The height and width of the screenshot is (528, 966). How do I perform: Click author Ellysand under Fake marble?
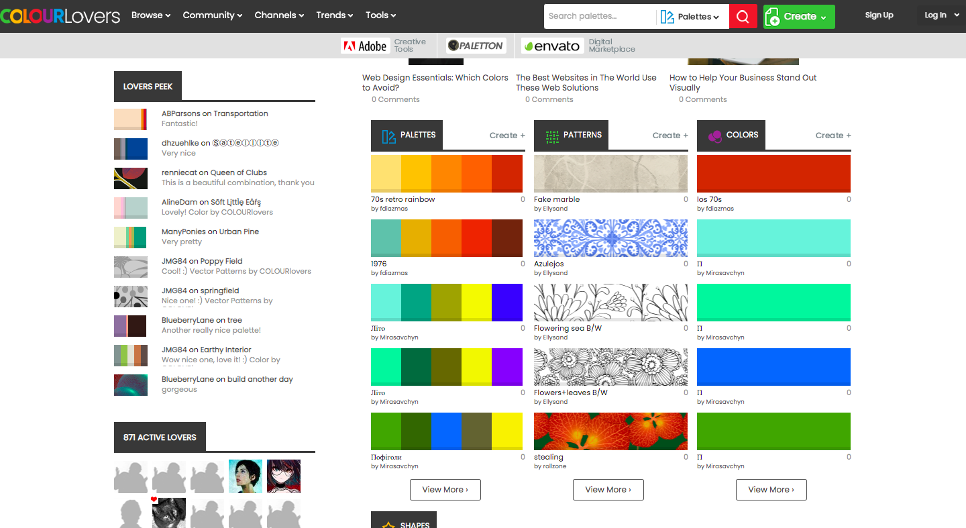click(x=555, y=209)
